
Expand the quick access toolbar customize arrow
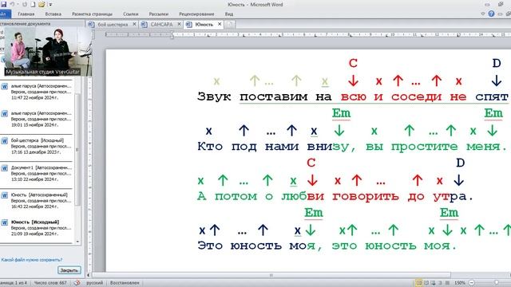[x=51, y=5]
